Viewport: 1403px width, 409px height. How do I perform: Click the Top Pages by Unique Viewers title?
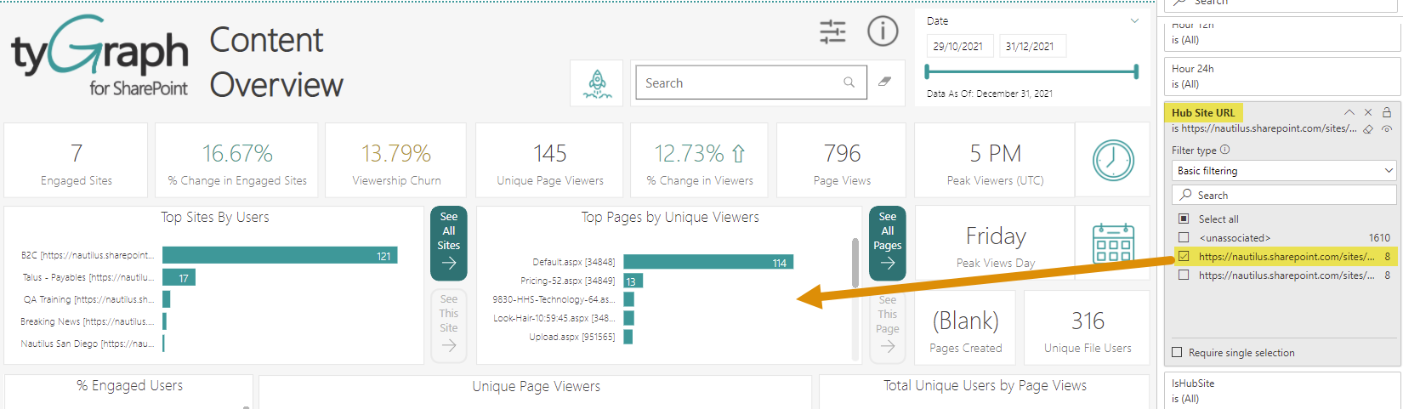tap(670, 218)
